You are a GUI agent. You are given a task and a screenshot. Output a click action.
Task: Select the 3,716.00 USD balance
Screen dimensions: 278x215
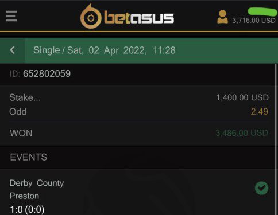pos(254,21)
